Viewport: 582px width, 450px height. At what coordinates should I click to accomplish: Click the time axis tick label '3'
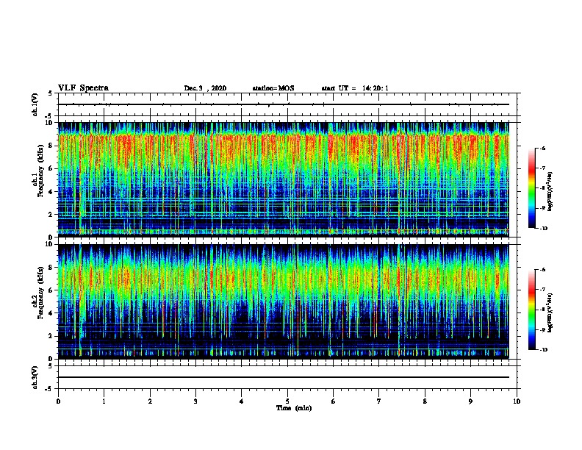tap(195, 401)
